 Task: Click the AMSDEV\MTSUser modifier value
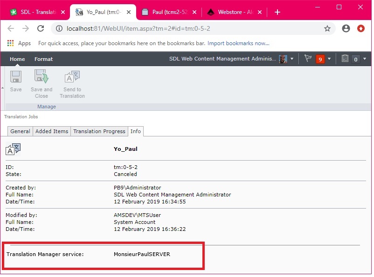click(137, 215)
